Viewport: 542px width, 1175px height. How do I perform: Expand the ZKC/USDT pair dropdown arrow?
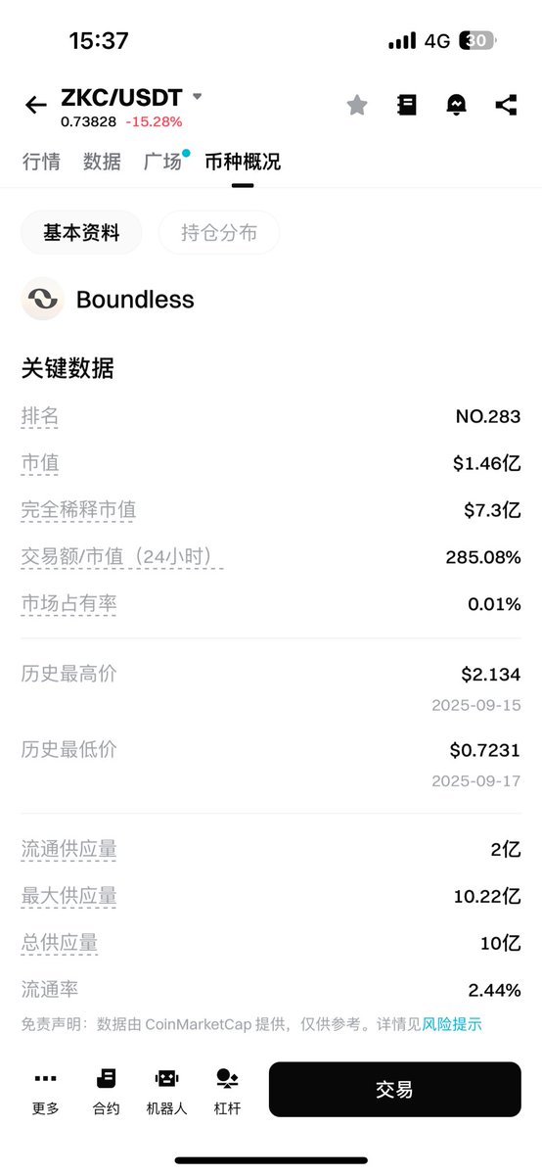coord(197,97)
